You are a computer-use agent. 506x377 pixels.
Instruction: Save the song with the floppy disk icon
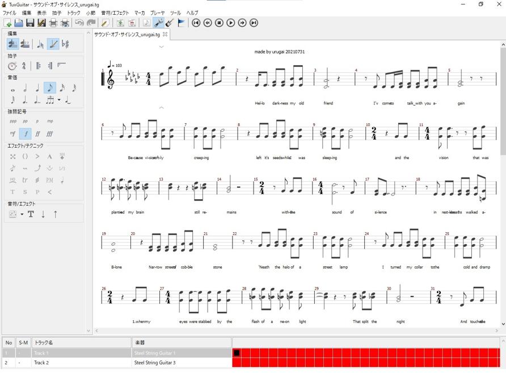[30, 23]
